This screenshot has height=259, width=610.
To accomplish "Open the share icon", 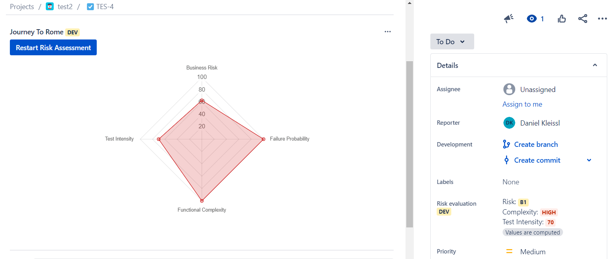I will point(583,19).
